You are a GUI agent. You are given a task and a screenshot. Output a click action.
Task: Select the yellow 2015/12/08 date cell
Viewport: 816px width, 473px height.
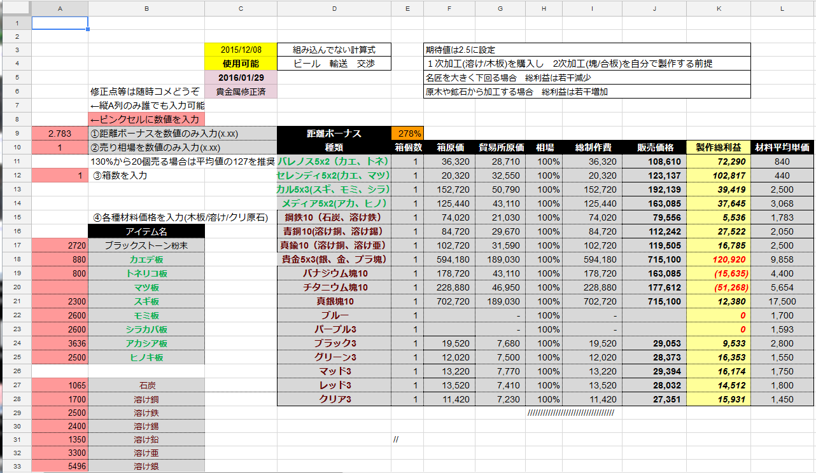241,50
